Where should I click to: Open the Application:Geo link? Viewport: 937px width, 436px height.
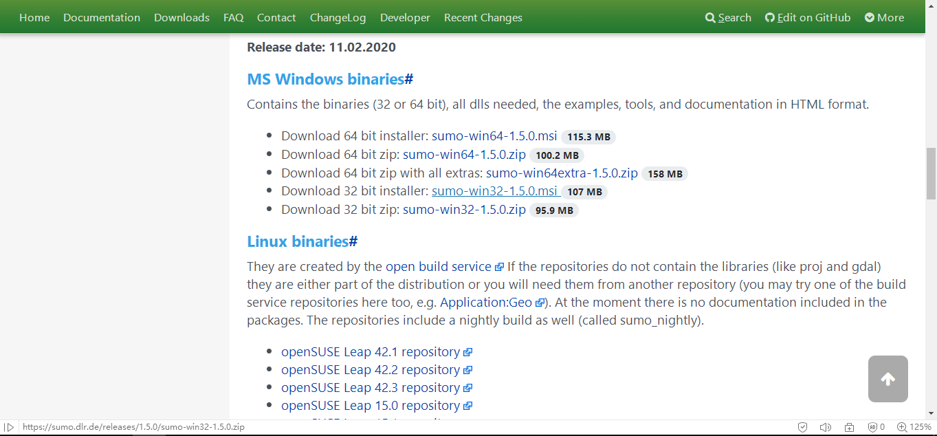coord(486,302)
